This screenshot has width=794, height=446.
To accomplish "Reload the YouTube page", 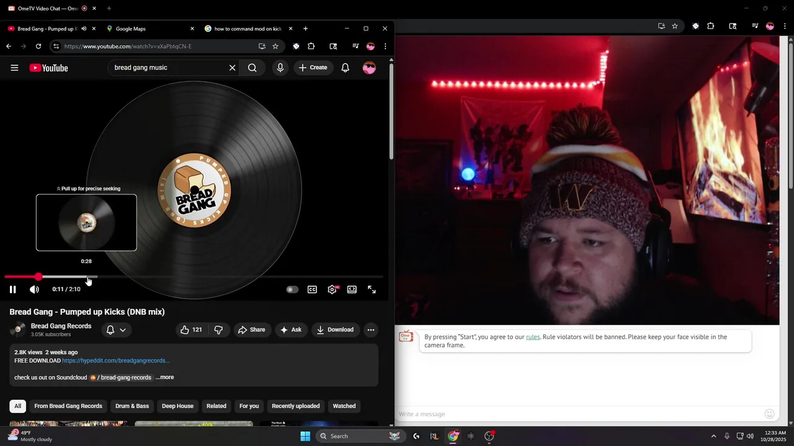I will coord(38,46).
